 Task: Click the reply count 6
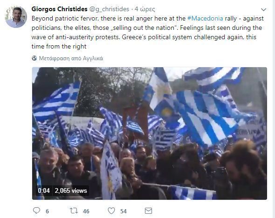47,211
